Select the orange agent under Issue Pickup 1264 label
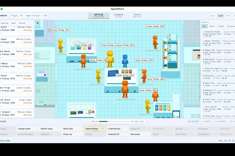Viewport: 235px width, 156px height. click(x=155, y=96)
